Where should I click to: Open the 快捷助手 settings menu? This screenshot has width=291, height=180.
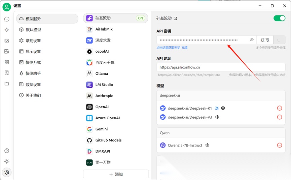[47, 73]
